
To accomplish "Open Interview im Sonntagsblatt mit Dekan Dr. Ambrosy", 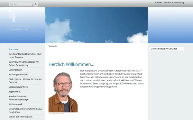I will tap(24, 63).
